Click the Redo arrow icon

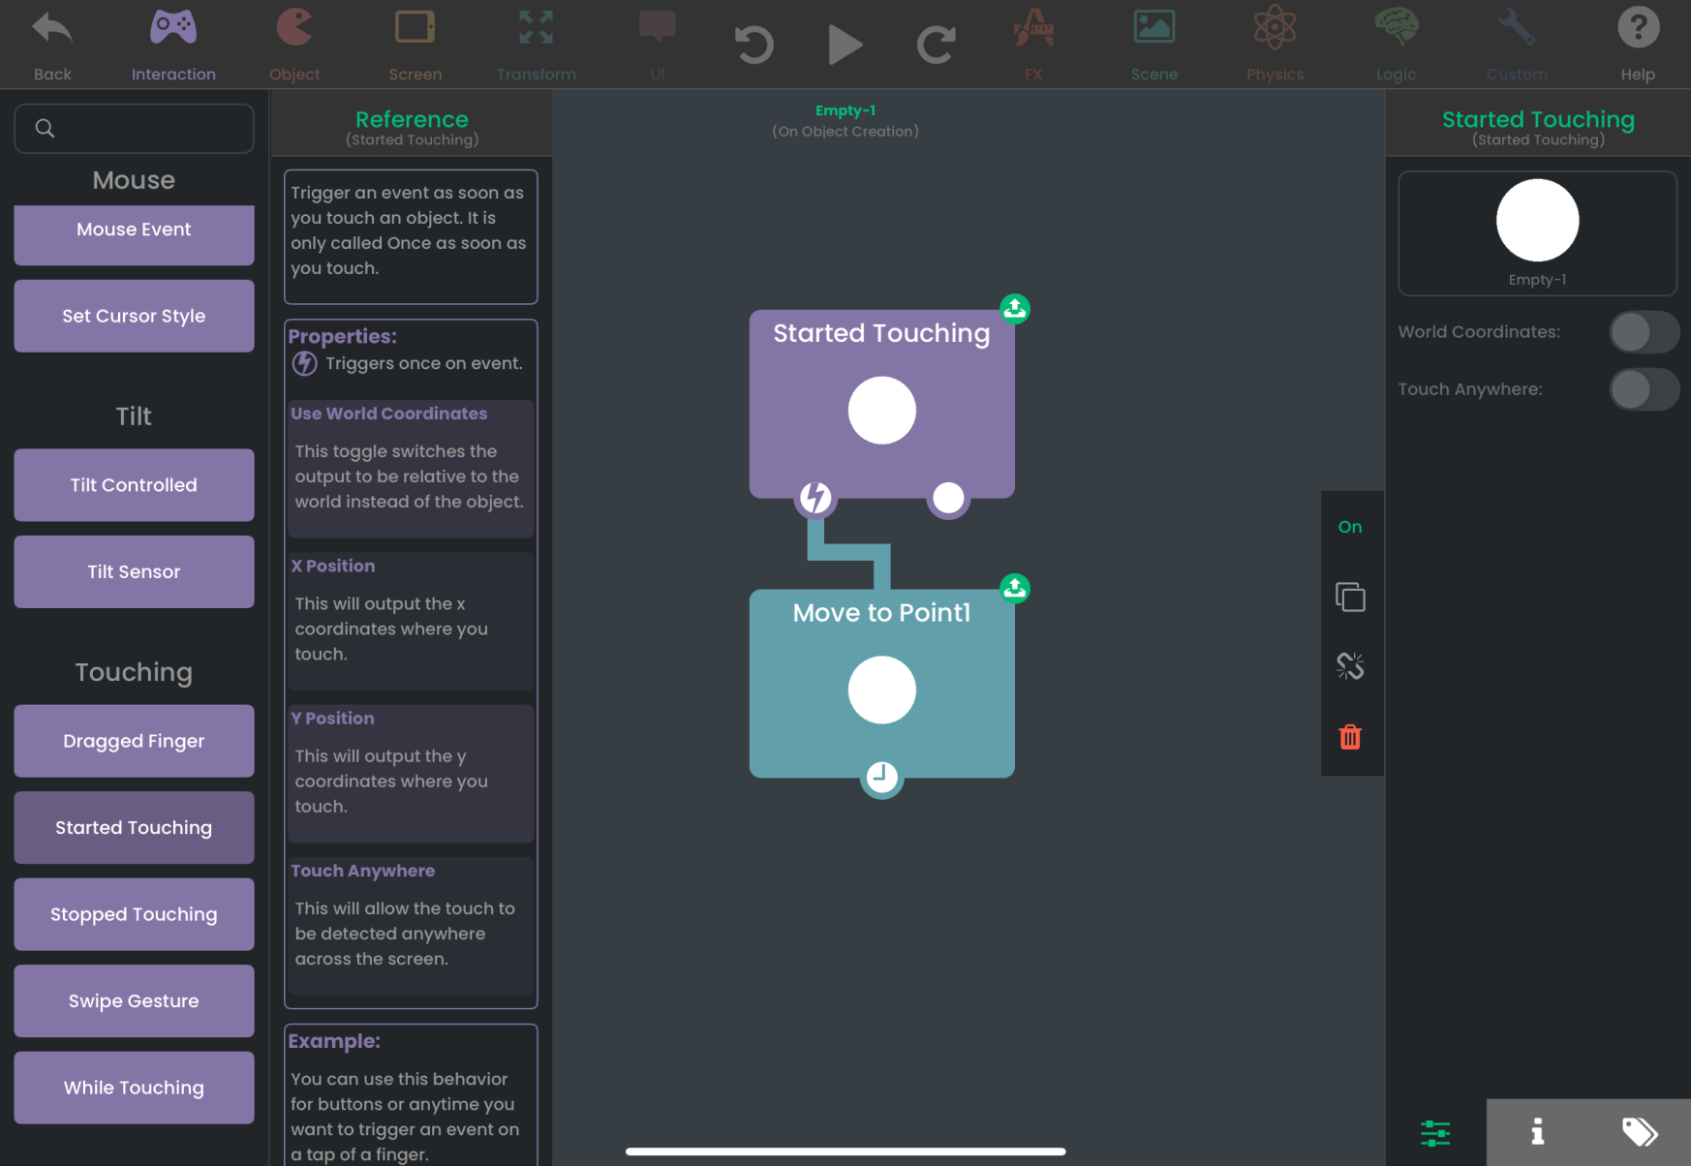[936, 45]
